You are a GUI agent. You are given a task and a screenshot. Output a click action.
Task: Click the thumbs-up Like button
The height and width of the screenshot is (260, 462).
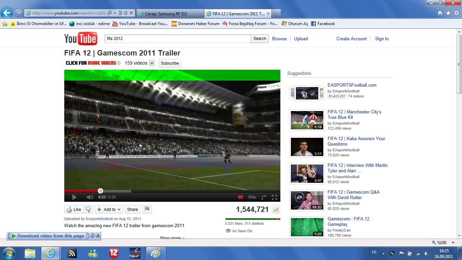pyautogui.click(x=74, y=210)
